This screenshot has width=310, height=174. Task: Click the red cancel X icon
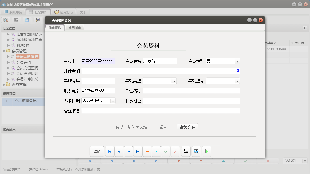tap(175, 151)
